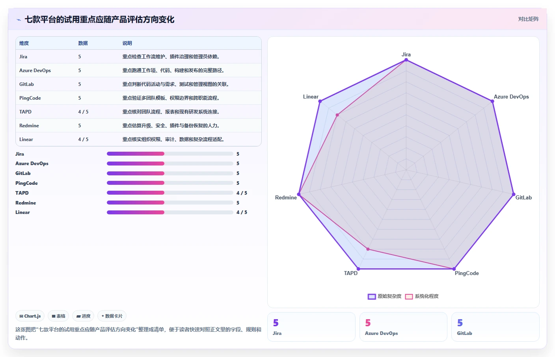Click the 对比矩阵 label in header
Screen dimensions: 555x357
[x=528, y=19]
